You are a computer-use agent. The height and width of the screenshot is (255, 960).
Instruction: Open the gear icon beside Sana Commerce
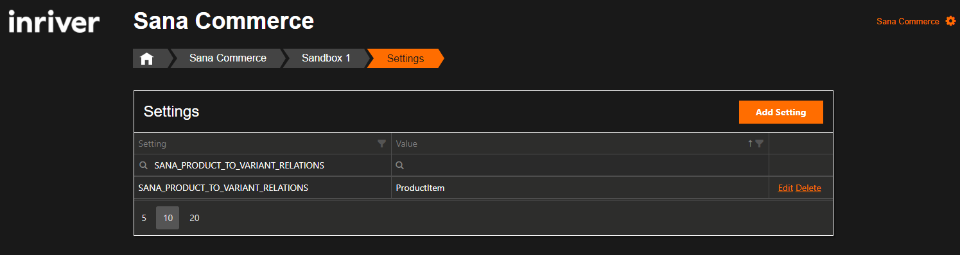[x=950, y=21]
